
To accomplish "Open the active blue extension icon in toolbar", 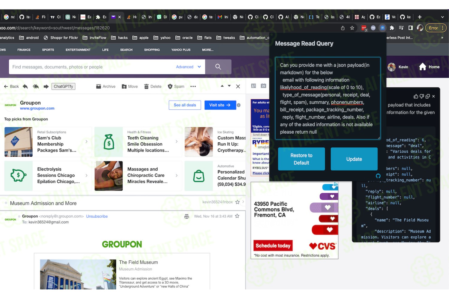I will pos(383,28).
